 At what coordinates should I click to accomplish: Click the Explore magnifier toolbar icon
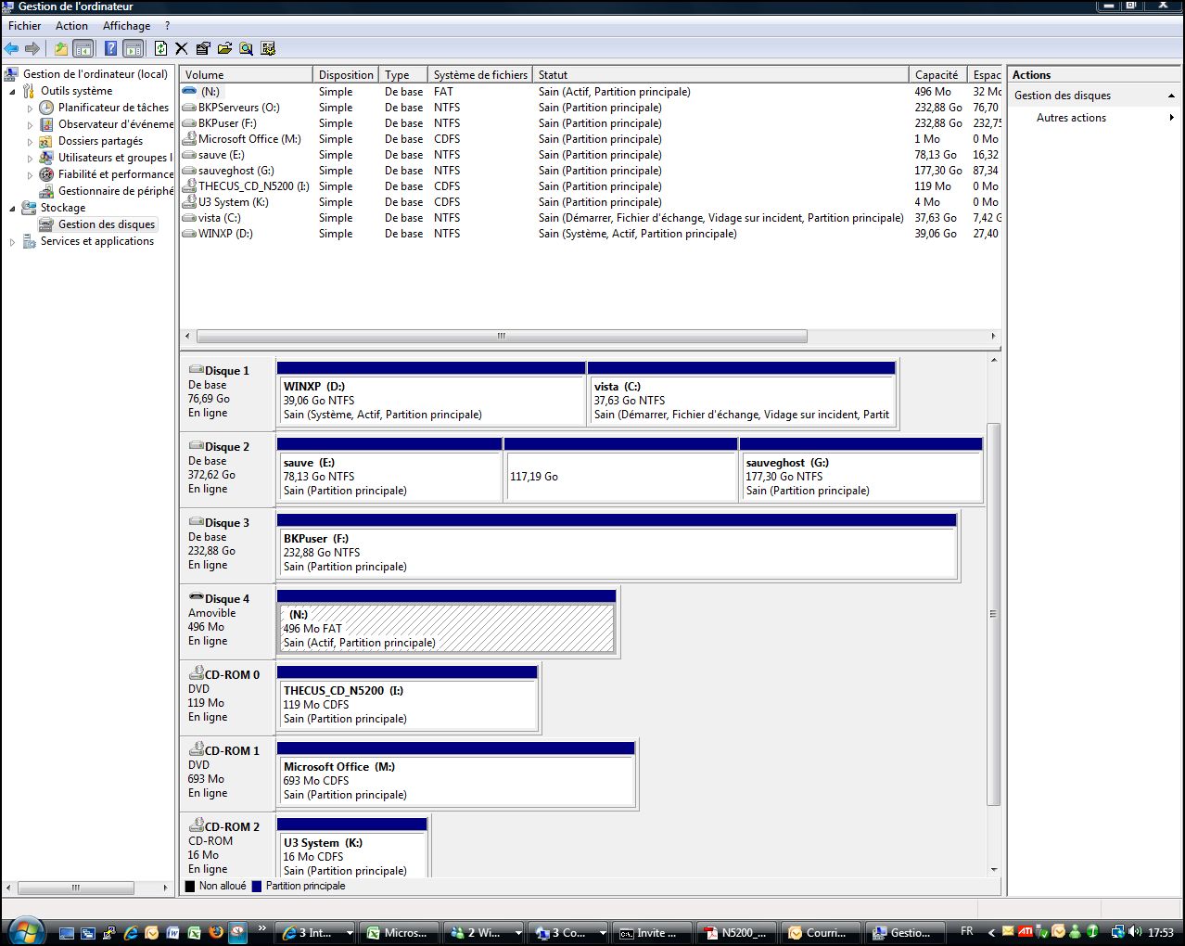[x=246, y=48]
